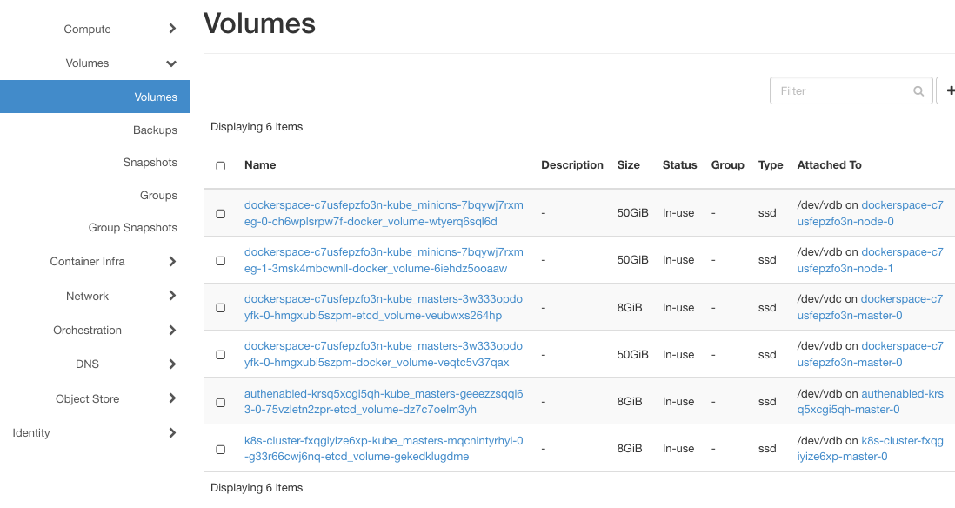Image resolution: width=955 pixels, height=508 pixels.
Task: Click the magnifier icon in the Filter field
Action: pyautogui.click(x=918, y=90)
